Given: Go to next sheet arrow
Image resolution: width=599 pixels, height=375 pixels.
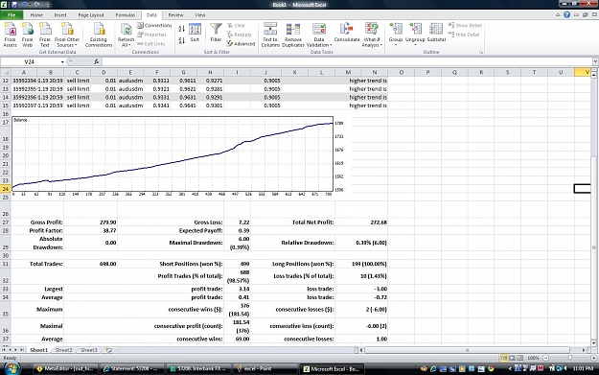Looking at the screenshot, I should coord(15,350).
